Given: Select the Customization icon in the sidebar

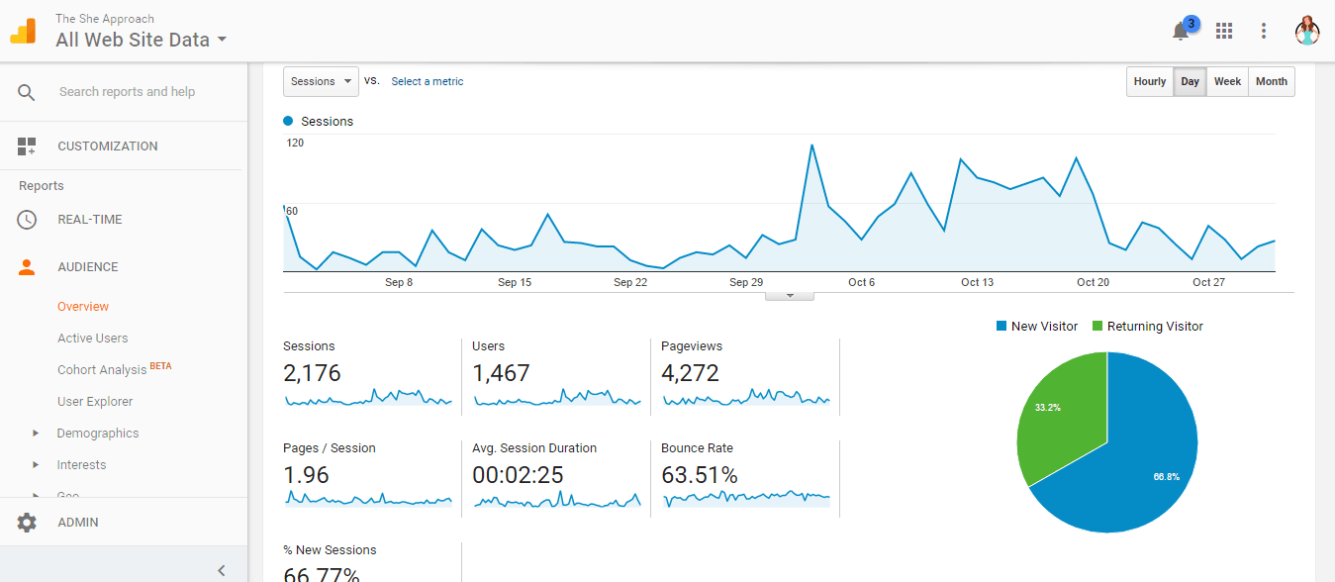Looking at the screenshot, I should 29,145.
